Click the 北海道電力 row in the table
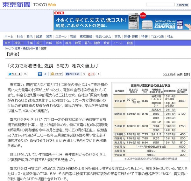The image size is (191, 181). 151,134
